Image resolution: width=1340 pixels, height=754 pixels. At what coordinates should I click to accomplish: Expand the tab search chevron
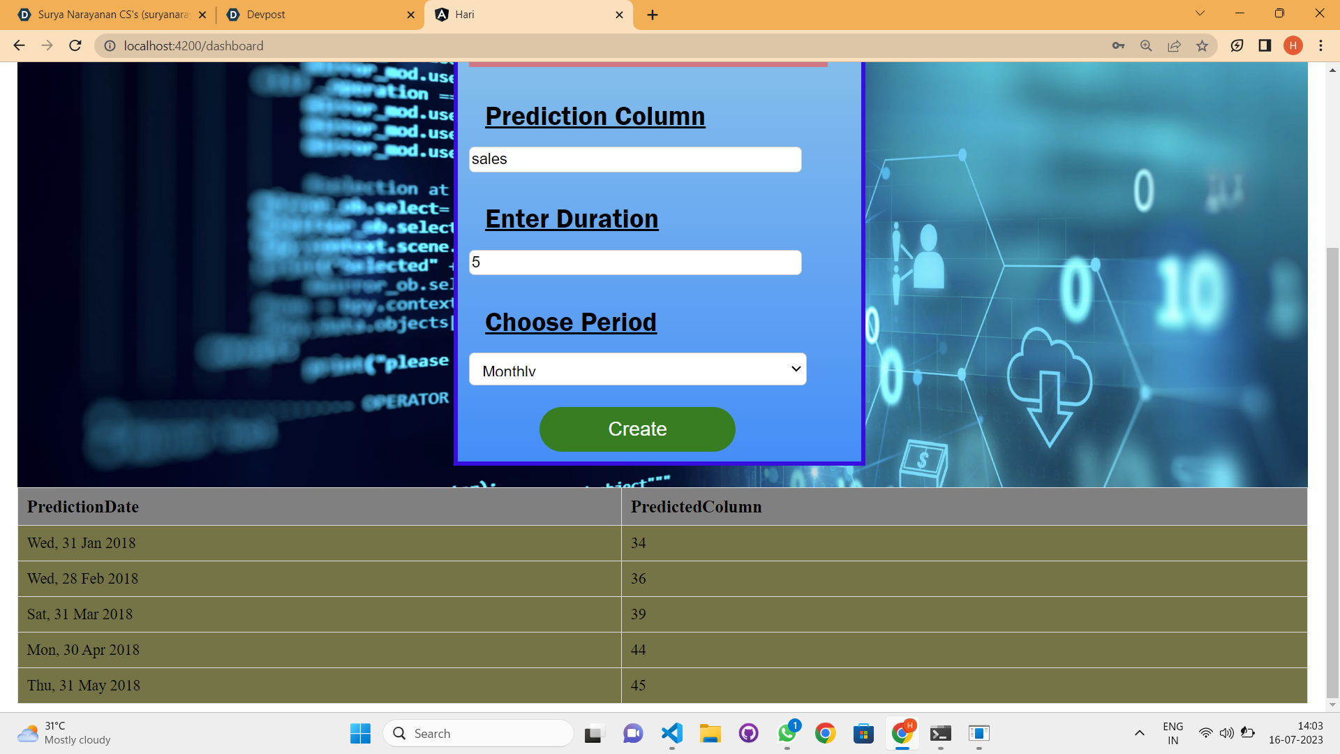1200,13
